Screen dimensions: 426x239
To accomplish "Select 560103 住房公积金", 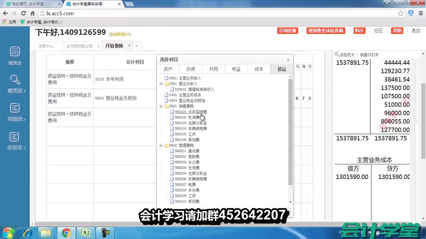I will click(x=191, y=123).
